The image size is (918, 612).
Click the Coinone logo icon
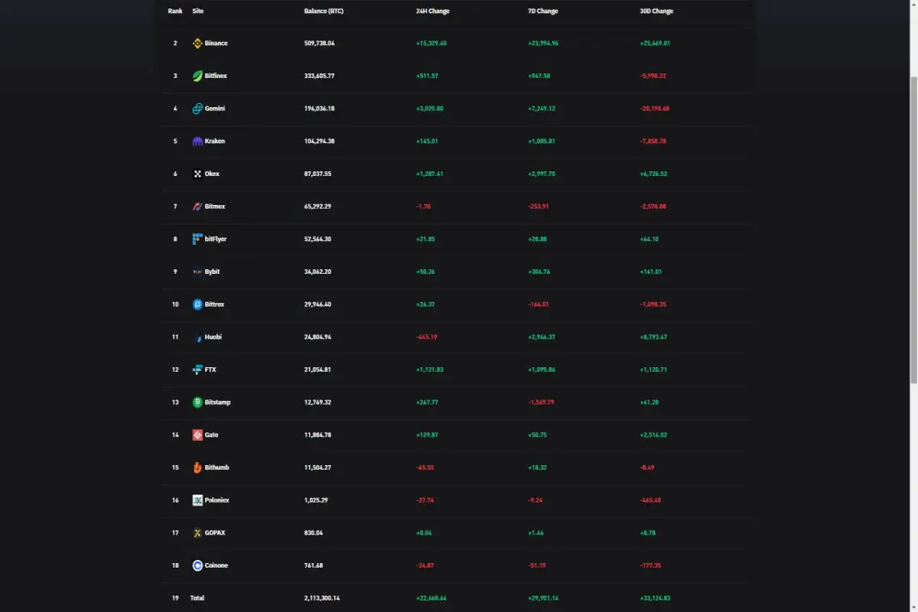click(x=197, y=565)
